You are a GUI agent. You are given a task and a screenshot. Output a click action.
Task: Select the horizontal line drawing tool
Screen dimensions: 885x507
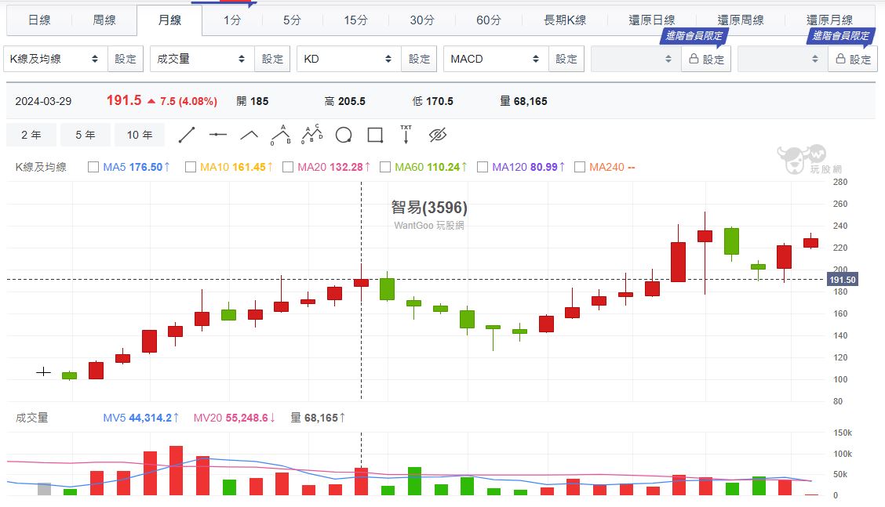(218, 136)
